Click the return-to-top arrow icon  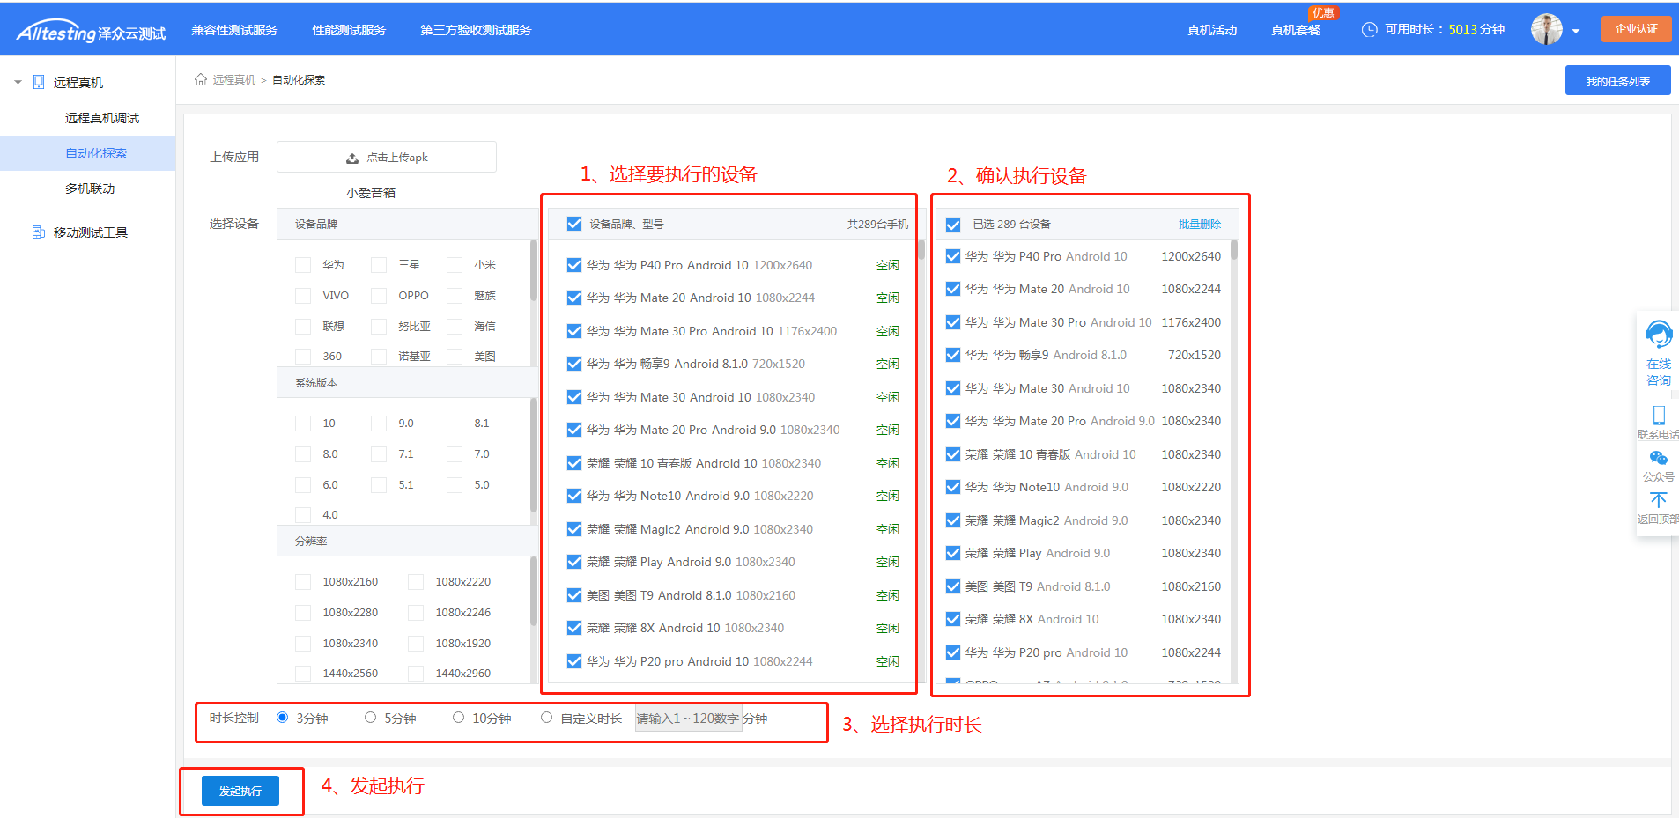pyautogui.click(x=1658, y=500)
